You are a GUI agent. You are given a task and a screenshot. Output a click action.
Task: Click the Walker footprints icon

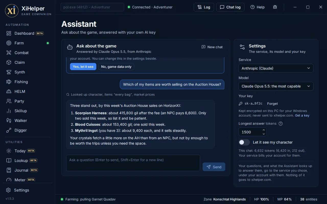click(9, 121)
